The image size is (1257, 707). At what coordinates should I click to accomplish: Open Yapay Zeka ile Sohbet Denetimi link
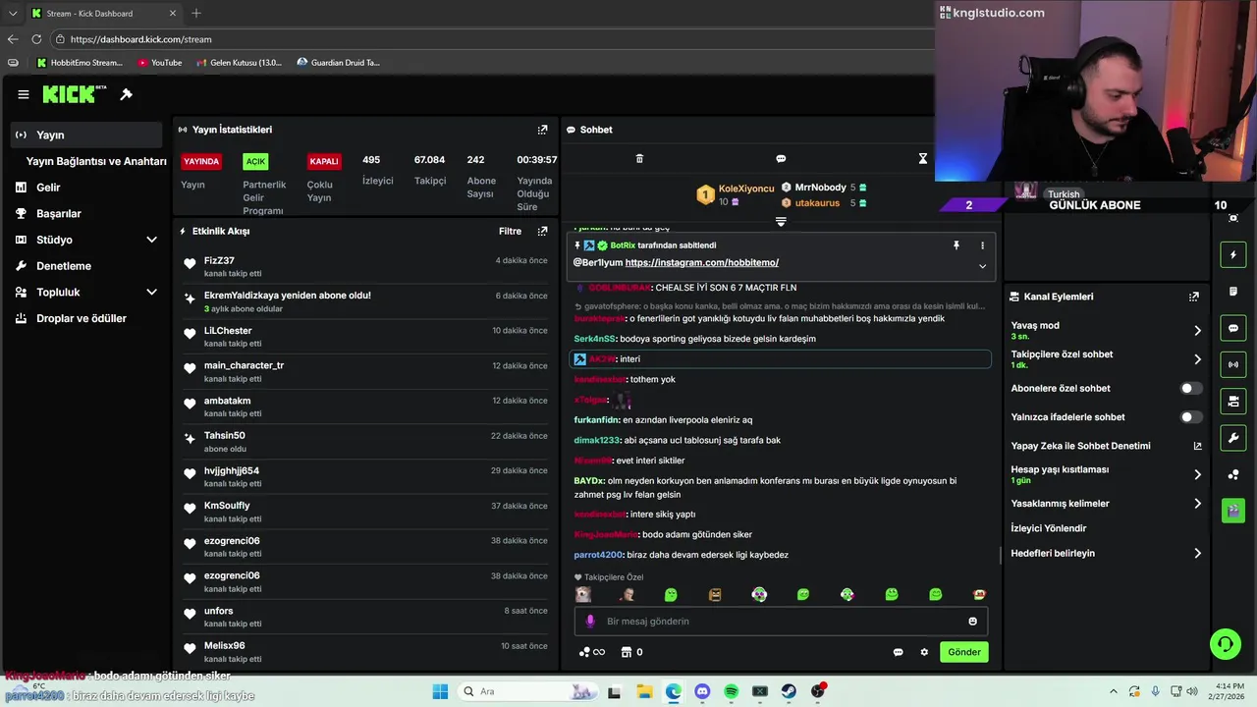coord(1107,446)
